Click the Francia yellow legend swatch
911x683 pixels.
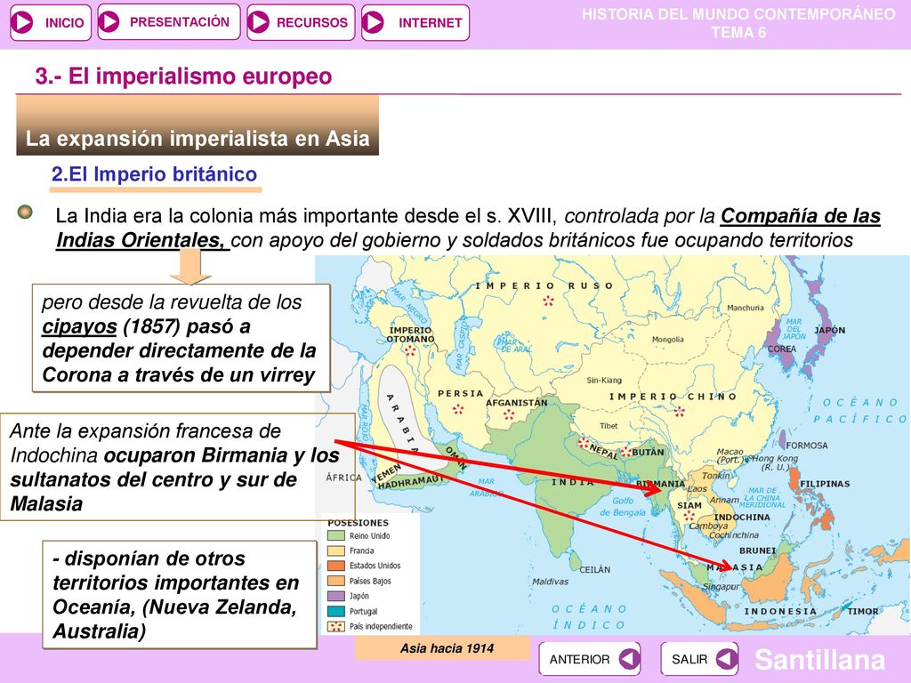tap(335, 550)
